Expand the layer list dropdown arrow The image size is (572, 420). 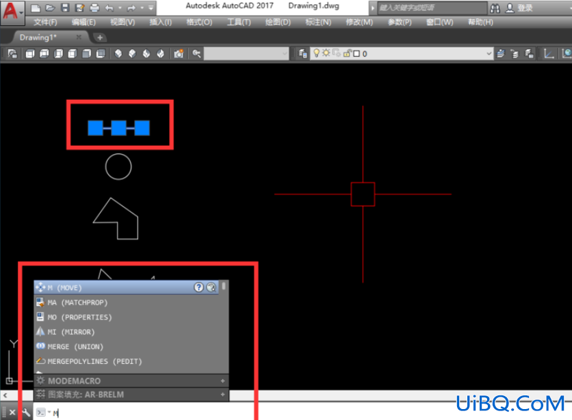point(489,53)
